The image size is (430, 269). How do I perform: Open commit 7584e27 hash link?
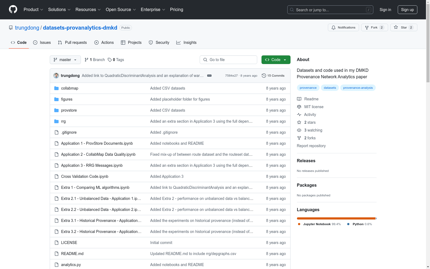(x=231, y=76)
